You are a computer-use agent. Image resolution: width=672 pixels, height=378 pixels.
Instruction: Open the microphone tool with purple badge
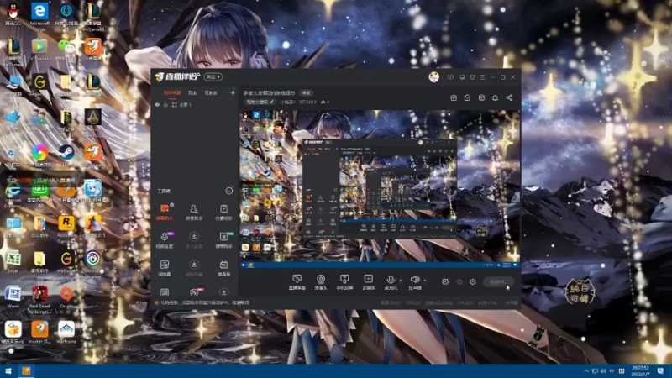[x=164, y=240]
